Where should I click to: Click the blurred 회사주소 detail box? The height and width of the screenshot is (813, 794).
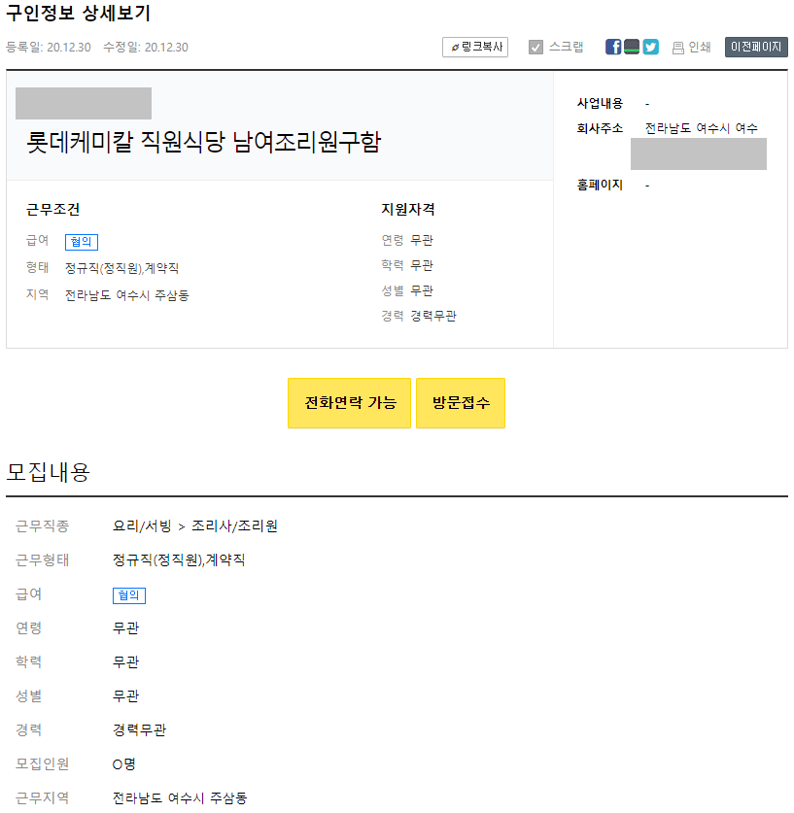[x=699, y=153]
